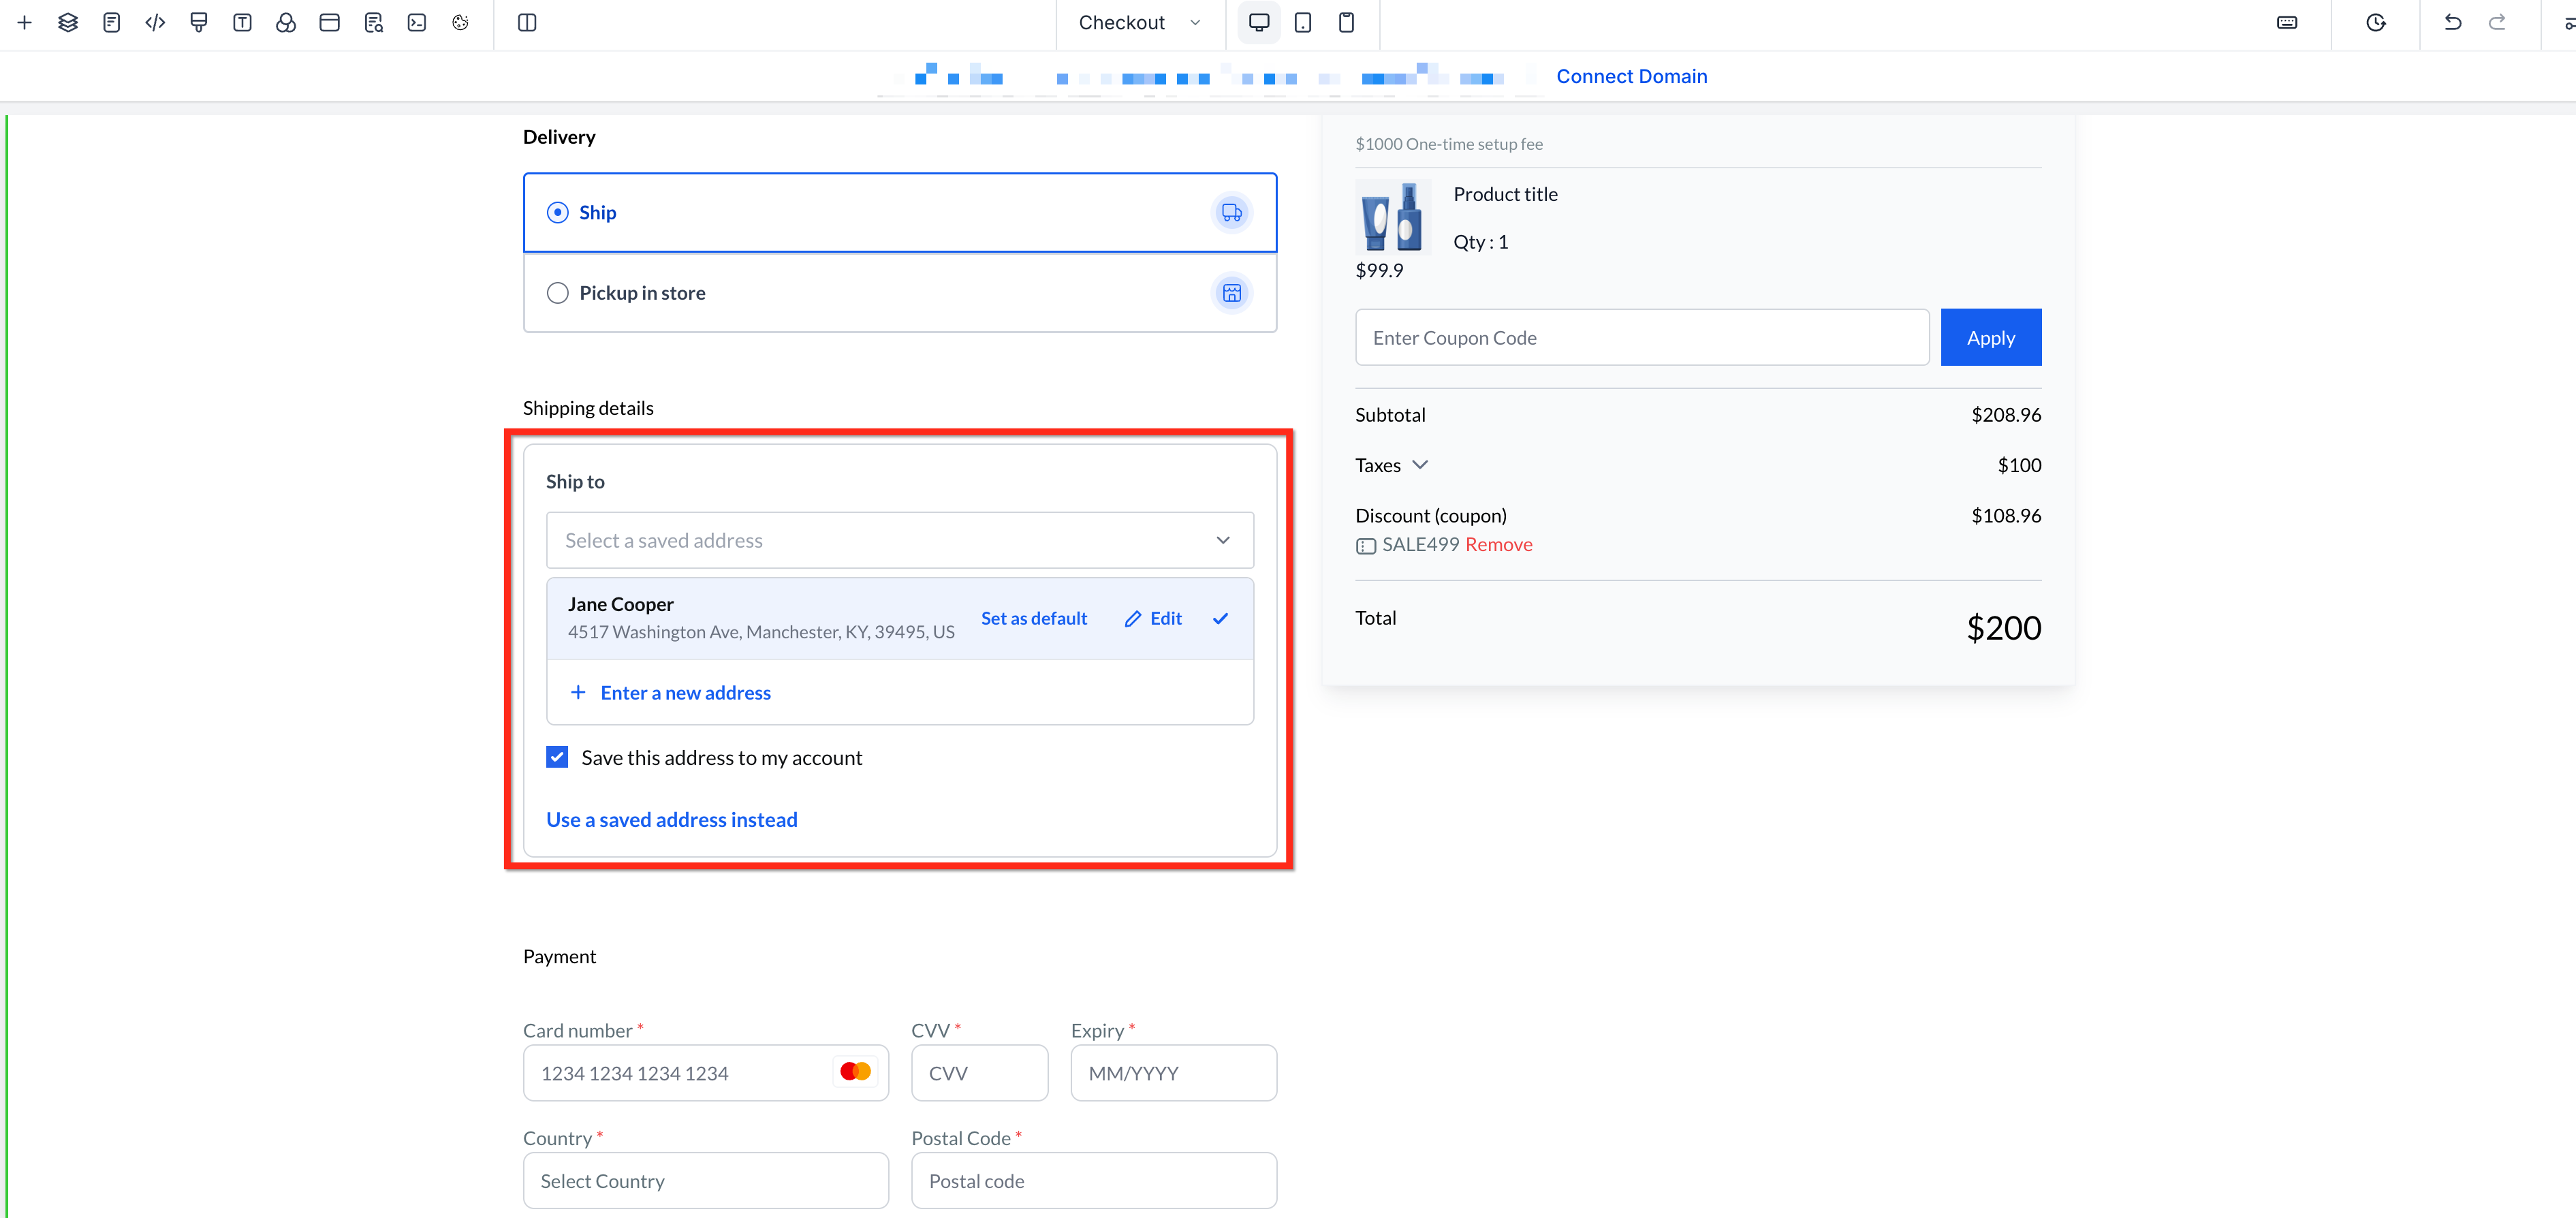Select the Pickup in store radio button

[x=558, y=293]
